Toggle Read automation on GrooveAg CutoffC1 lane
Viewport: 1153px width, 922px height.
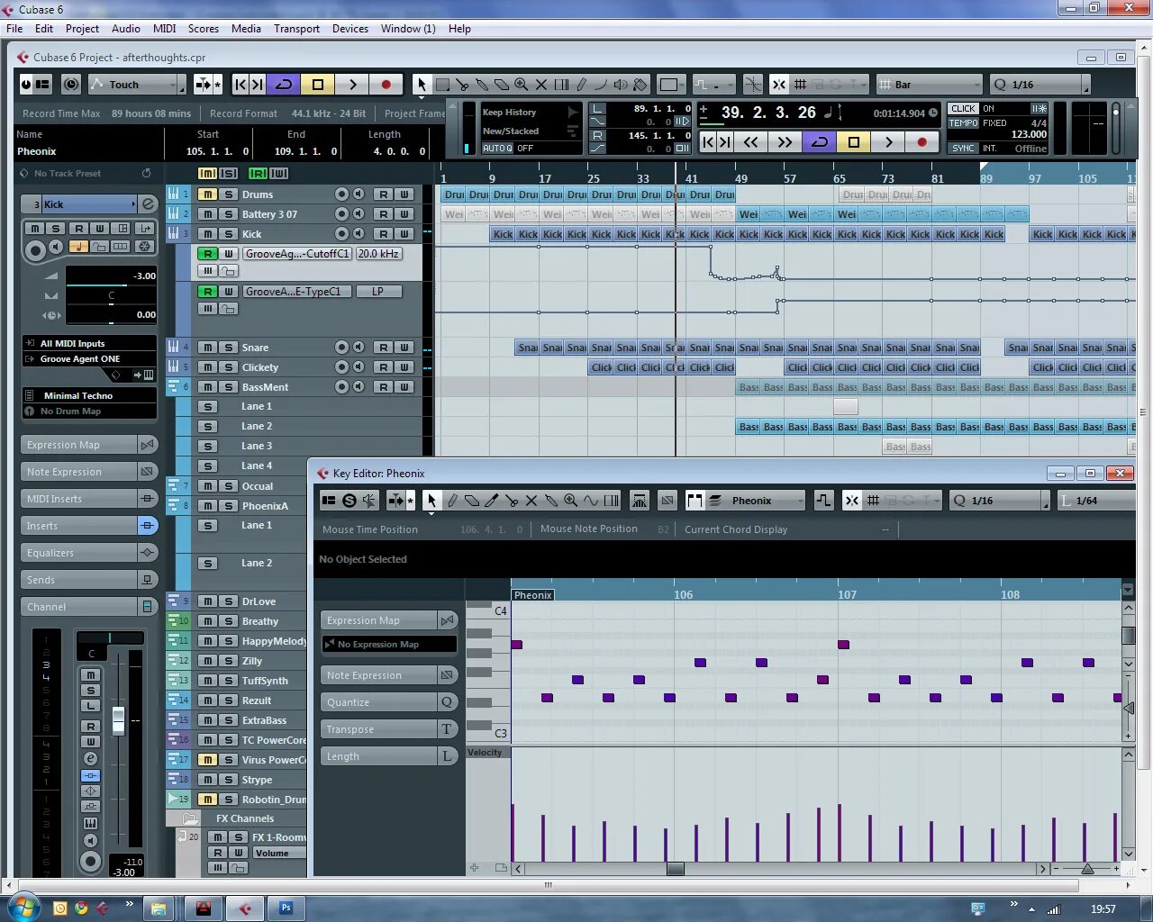(208, 254)
